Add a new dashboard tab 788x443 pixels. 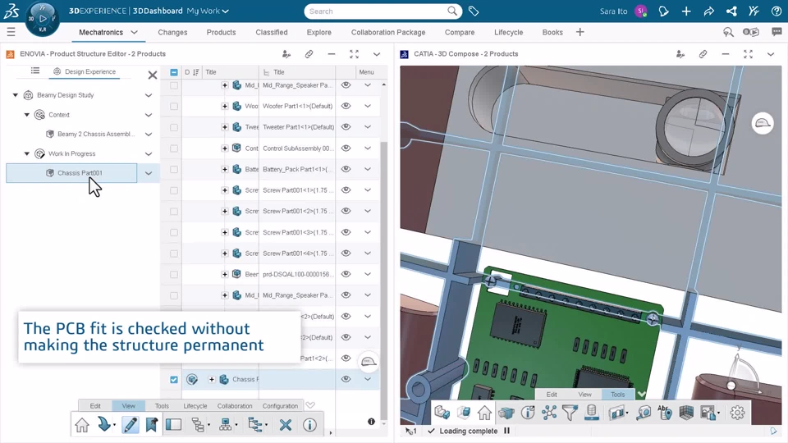coord(580,32)
